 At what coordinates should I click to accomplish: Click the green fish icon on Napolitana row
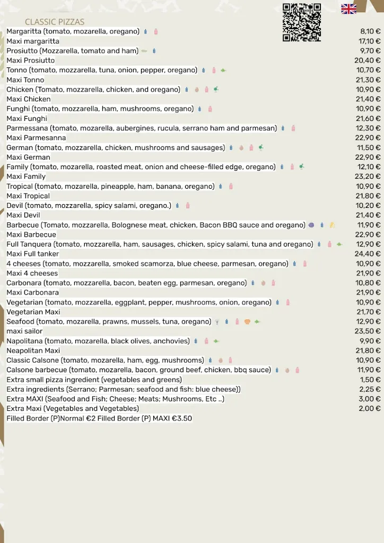click(216, 341)
